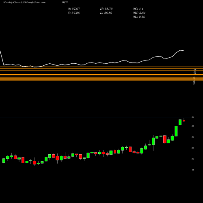Click the last small red candlestick
Screen dimensions: 203x203
pyautogui.click(x=184, y=121)
